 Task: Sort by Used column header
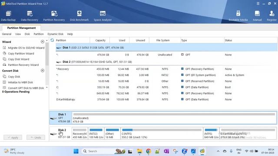(x=122, y=40)
